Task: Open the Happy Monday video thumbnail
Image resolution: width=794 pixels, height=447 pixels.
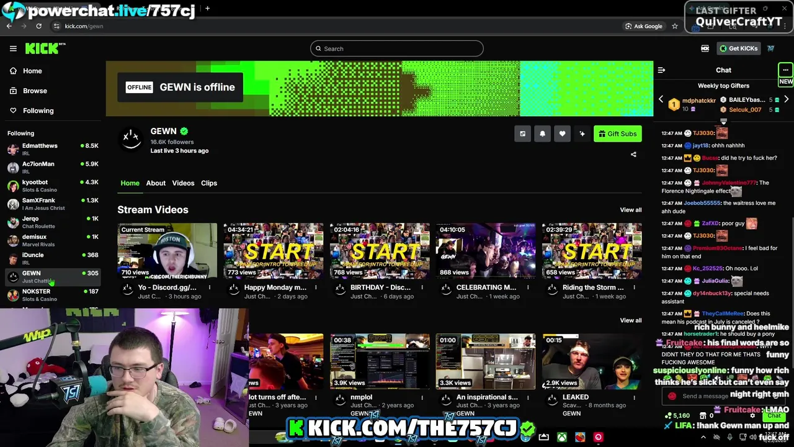Action: (274, 251)
